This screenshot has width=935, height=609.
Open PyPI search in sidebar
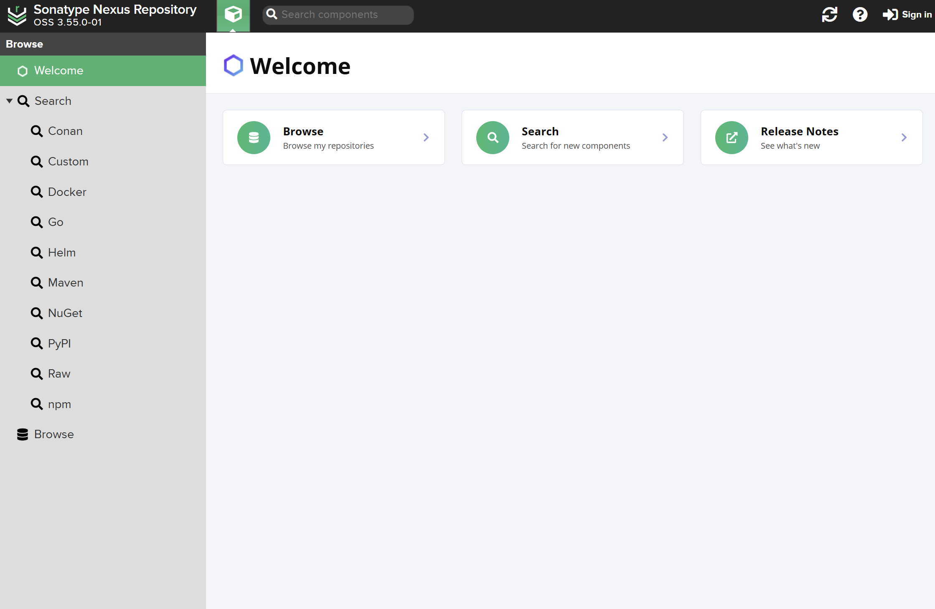click(x=59, y=344)
